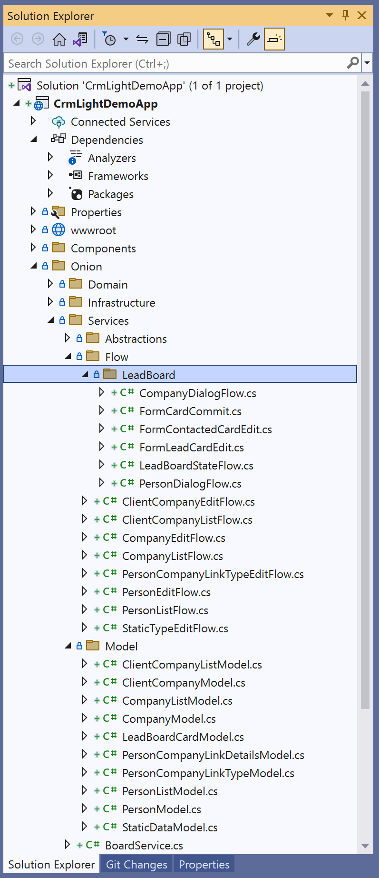Image resolution: width=379 pixels, height=878 pixels.
Task: Select the Solution Explorer bottom tab
Action: tap(51, 865)
